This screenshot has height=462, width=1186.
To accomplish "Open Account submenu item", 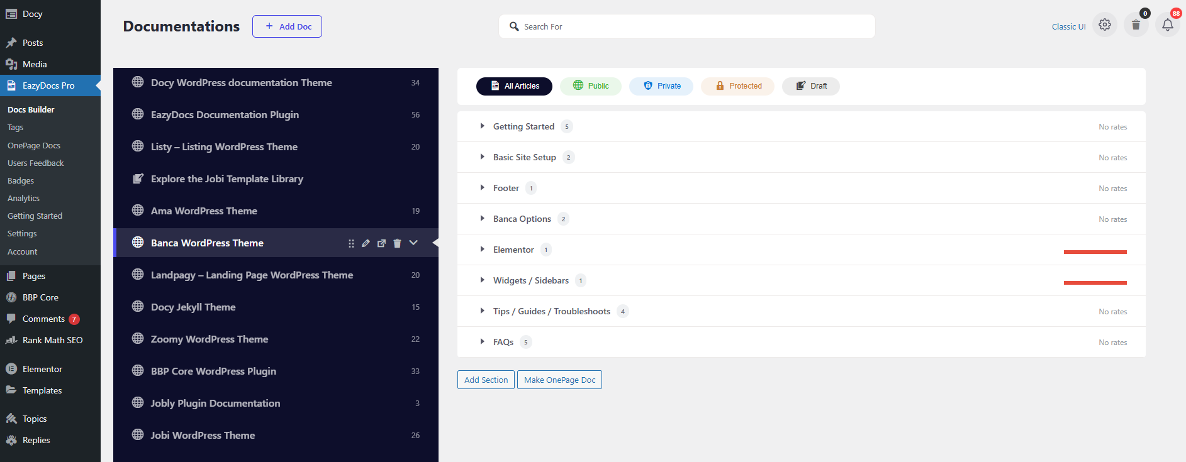I will pyautogui.click(x=23, y=251).
